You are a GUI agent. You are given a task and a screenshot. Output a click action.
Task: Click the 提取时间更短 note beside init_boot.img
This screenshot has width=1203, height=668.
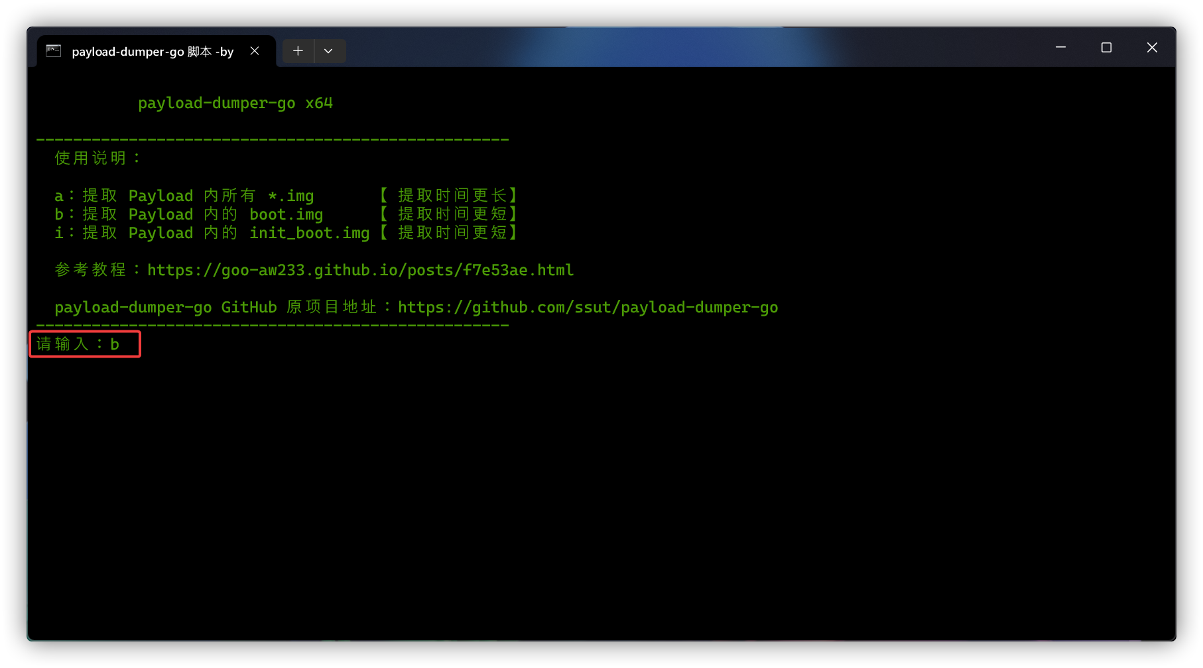[x=452, y=233]
